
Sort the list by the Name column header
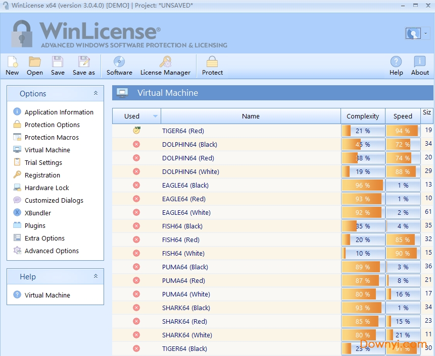click(x=251, y=116)
